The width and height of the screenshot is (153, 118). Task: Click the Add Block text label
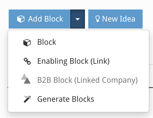(46, 19)
